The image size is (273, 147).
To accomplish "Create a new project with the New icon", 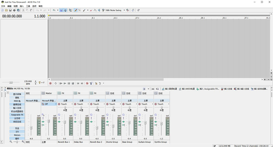I will tap(2, 10).
